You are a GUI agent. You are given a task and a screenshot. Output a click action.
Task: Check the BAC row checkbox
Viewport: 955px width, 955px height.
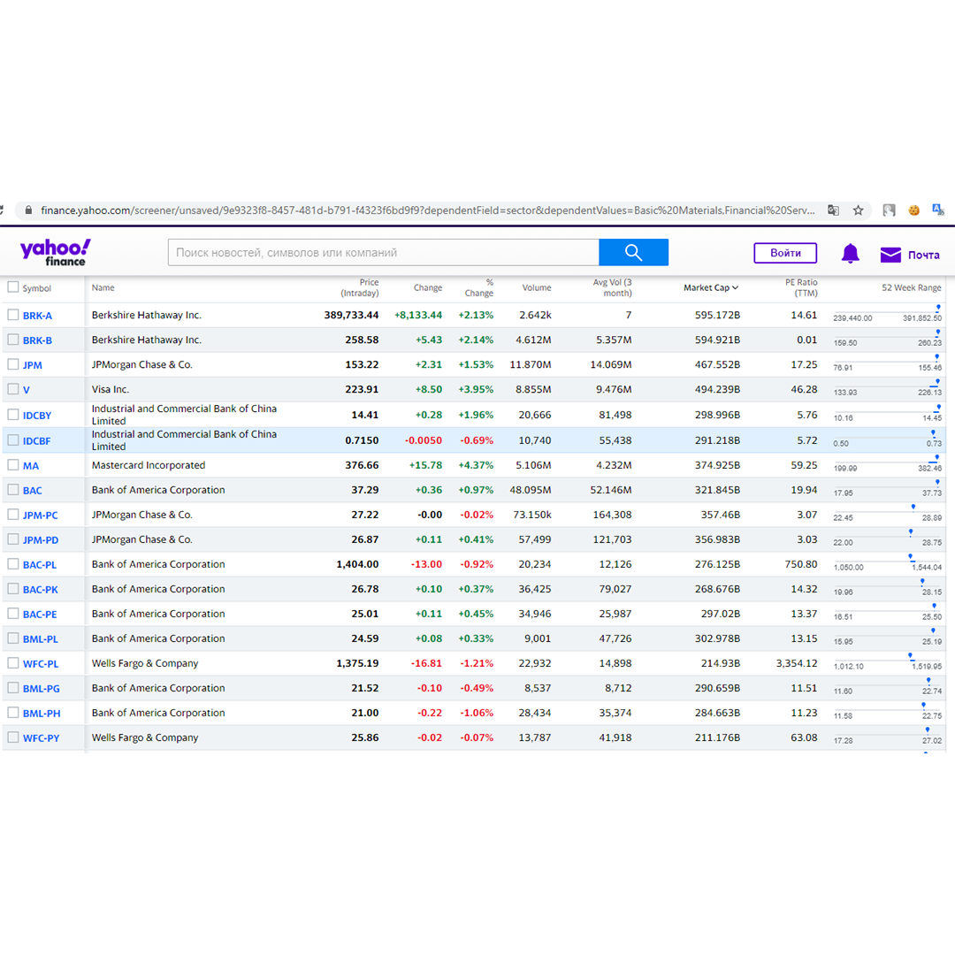point(12,490)
